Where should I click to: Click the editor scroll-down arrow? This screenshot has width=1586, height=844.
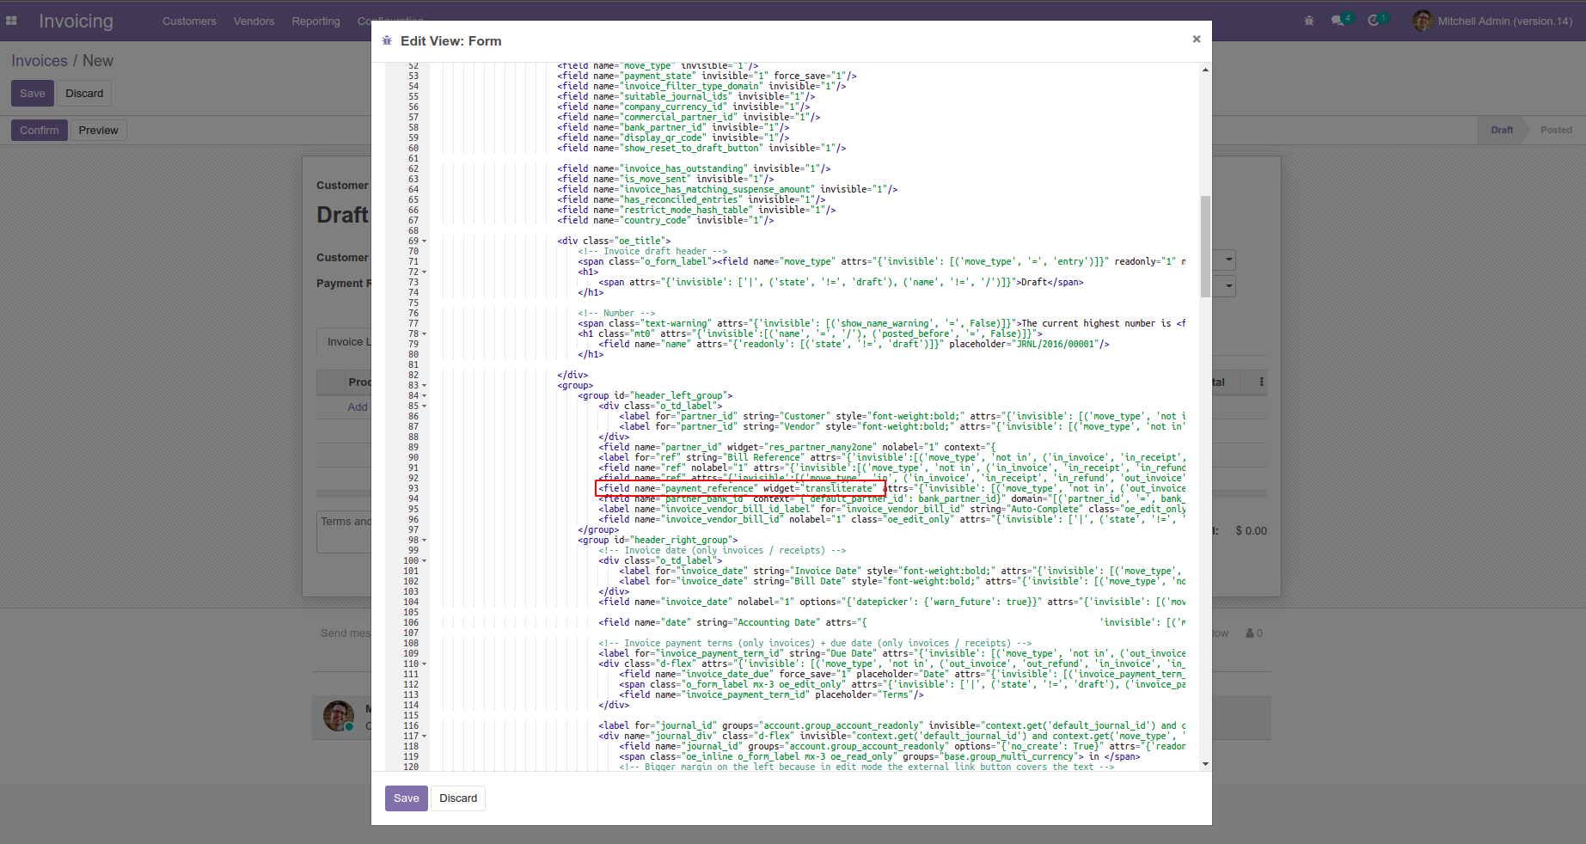point(1205,764)
